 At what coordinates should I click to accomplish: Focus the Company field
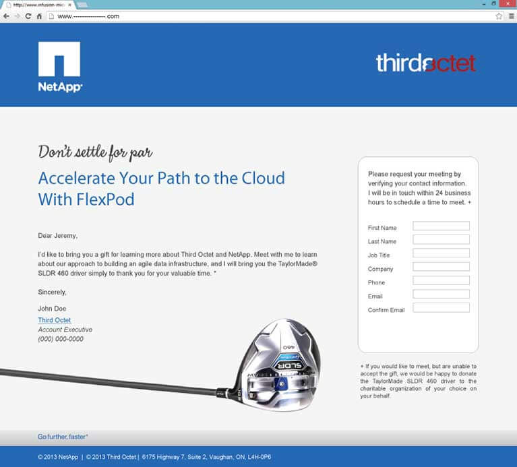pyautogui.click(x=441, y=267)
